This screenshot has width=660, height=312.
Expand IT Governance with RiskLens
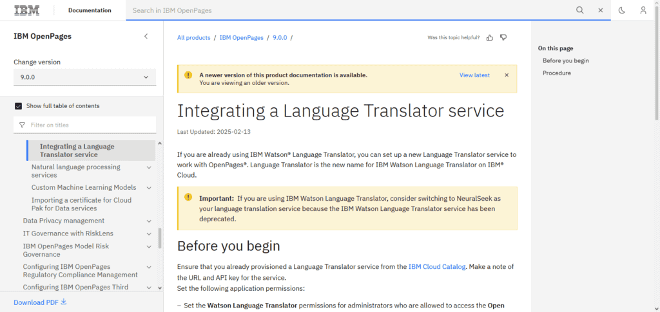(x=149, y=234)
